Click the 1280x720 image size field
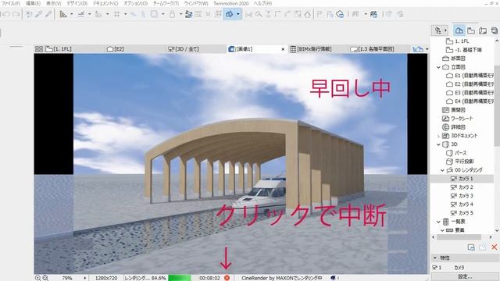This screenshot has height=281, width=500. click(x=106, y=278)
